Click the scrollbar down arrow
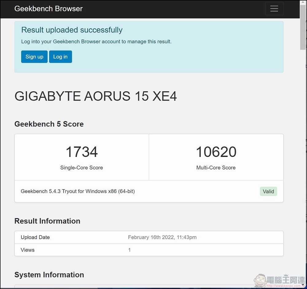The image size is (307, 289). click(x=302, y=285)
